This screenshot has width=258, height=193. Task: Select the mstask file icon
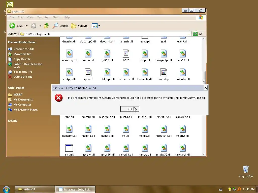69,148
